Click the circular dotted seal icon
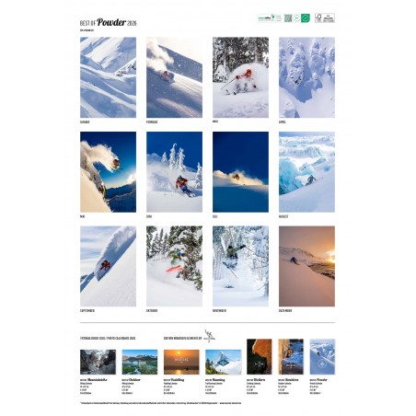416x416 pixels. [296, 18]
